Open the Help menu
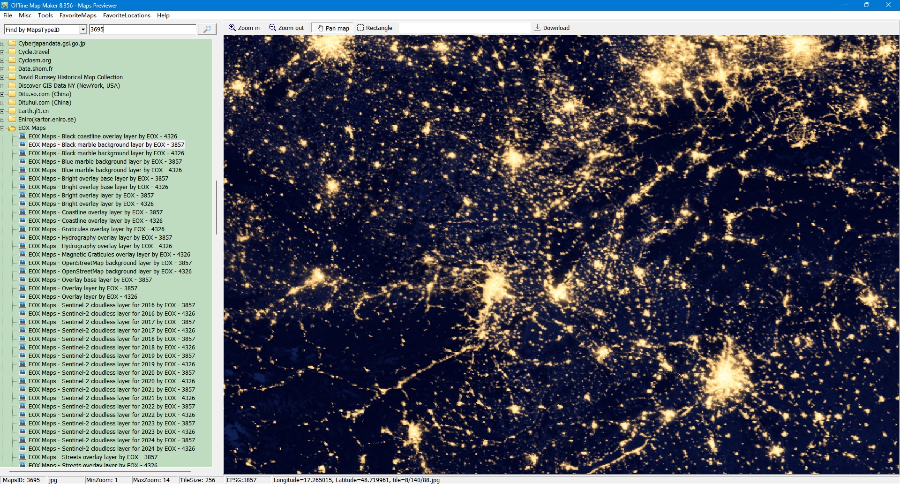The image size is (900, 484). pos(163,15)
